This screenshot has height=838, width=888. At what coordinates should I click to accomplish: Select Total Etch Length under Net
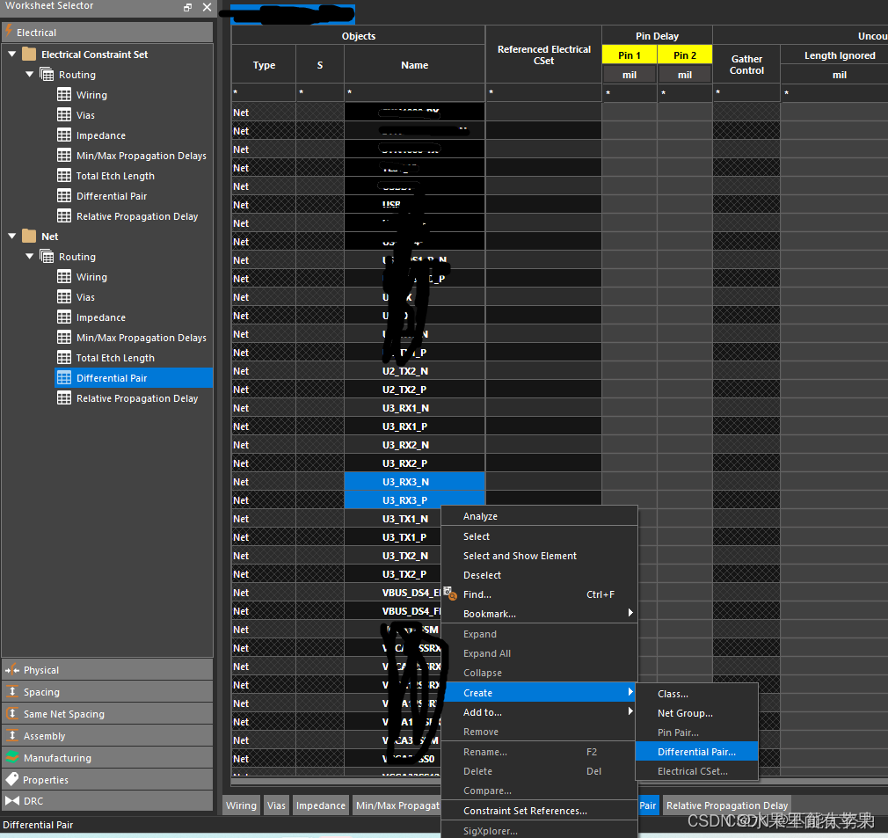(x=115, y=358)
